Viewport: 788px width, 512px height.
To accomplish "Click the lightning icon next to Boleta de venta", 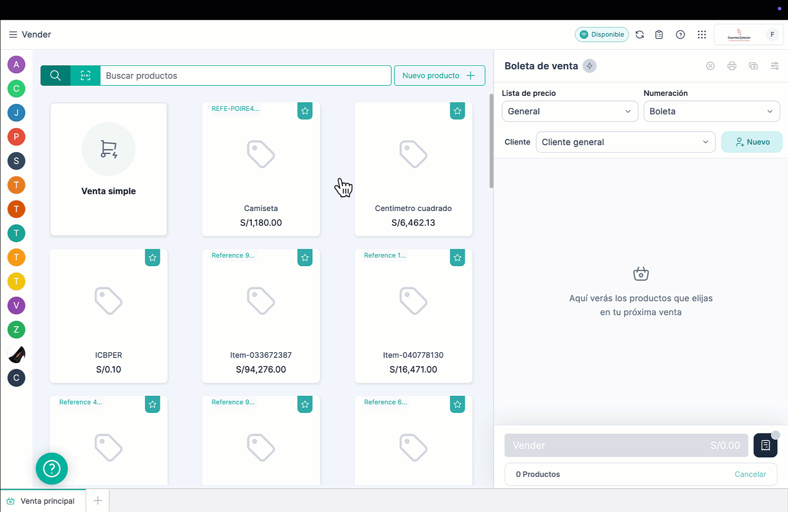I will 589,66.
